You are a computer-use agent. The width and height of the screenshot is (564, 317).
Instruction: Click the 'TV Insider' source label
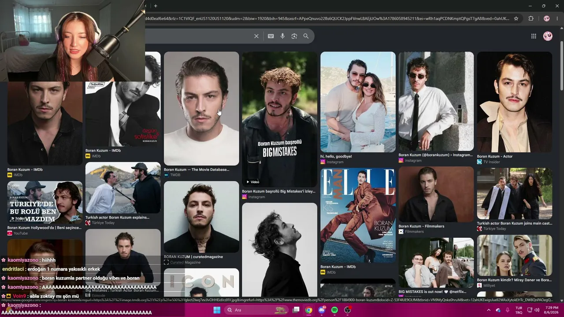492,162
